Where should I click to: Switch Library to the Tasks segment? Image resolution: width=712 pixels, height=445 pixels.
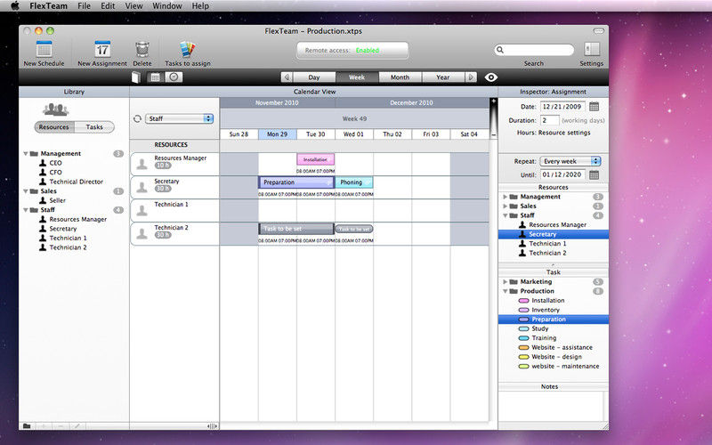click(x=94, y=127)
